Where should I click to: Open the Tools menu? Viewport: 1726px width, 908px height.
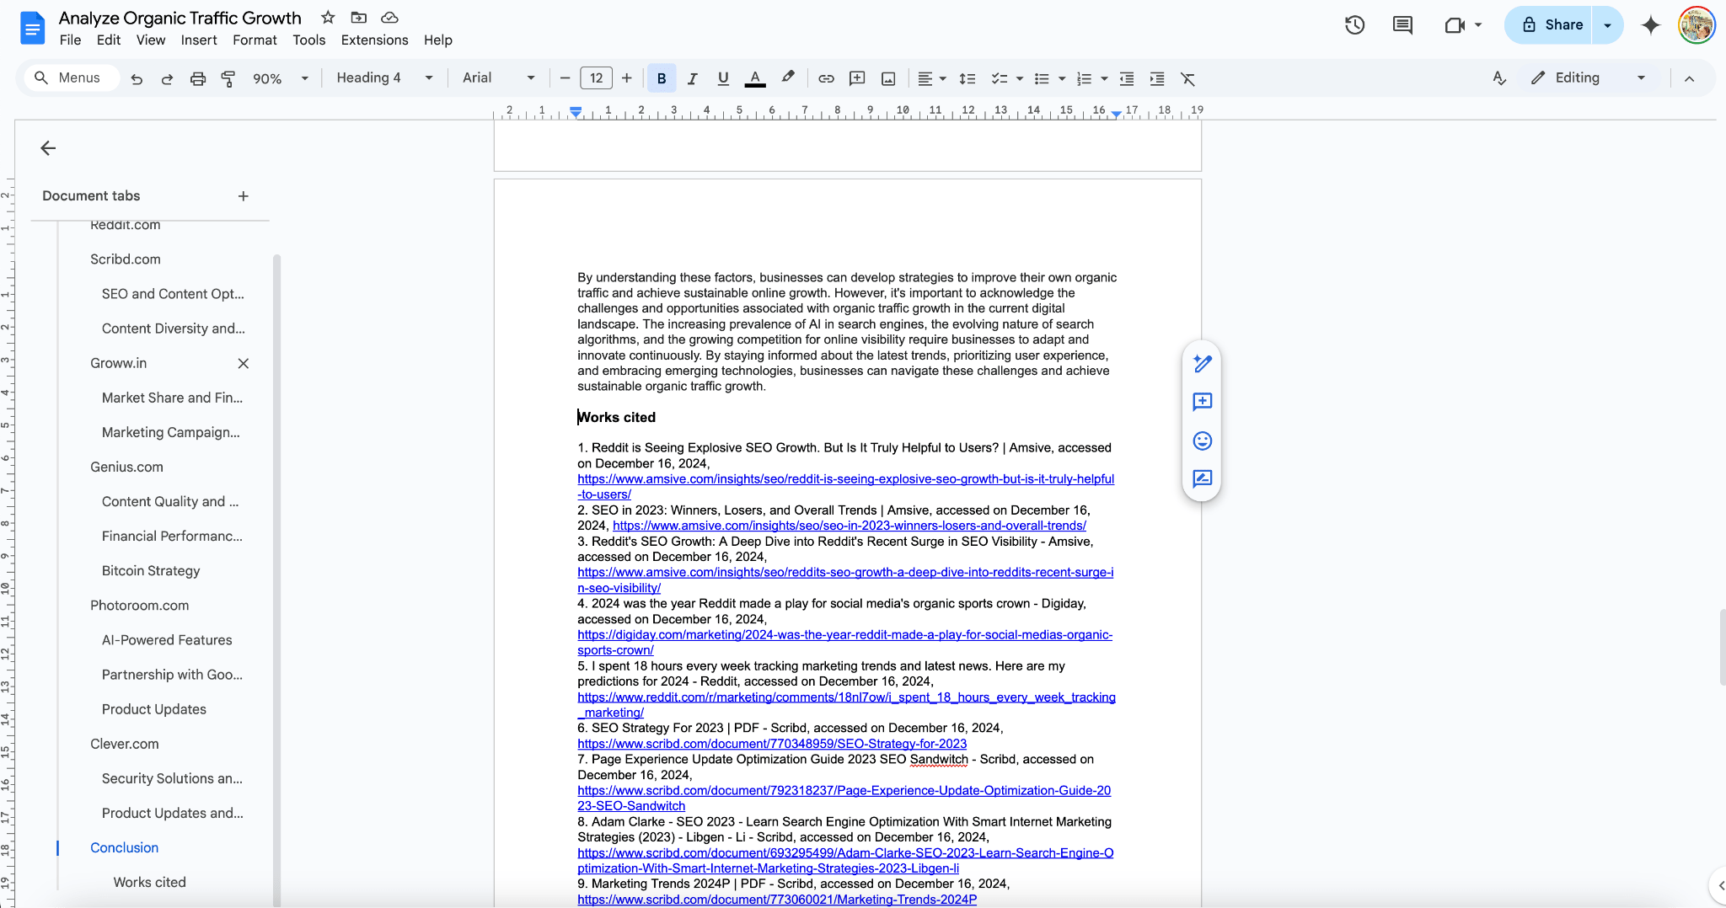[308, 40]
